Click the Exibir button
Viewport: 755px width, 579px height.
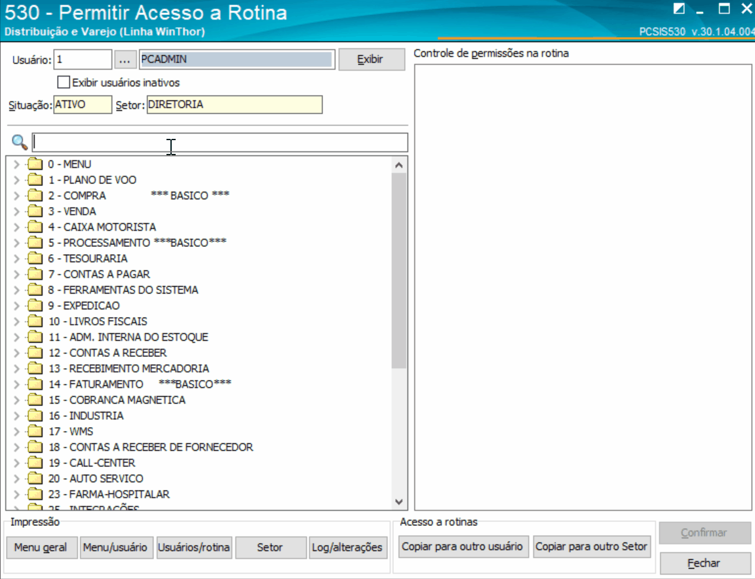click(371, 59)
